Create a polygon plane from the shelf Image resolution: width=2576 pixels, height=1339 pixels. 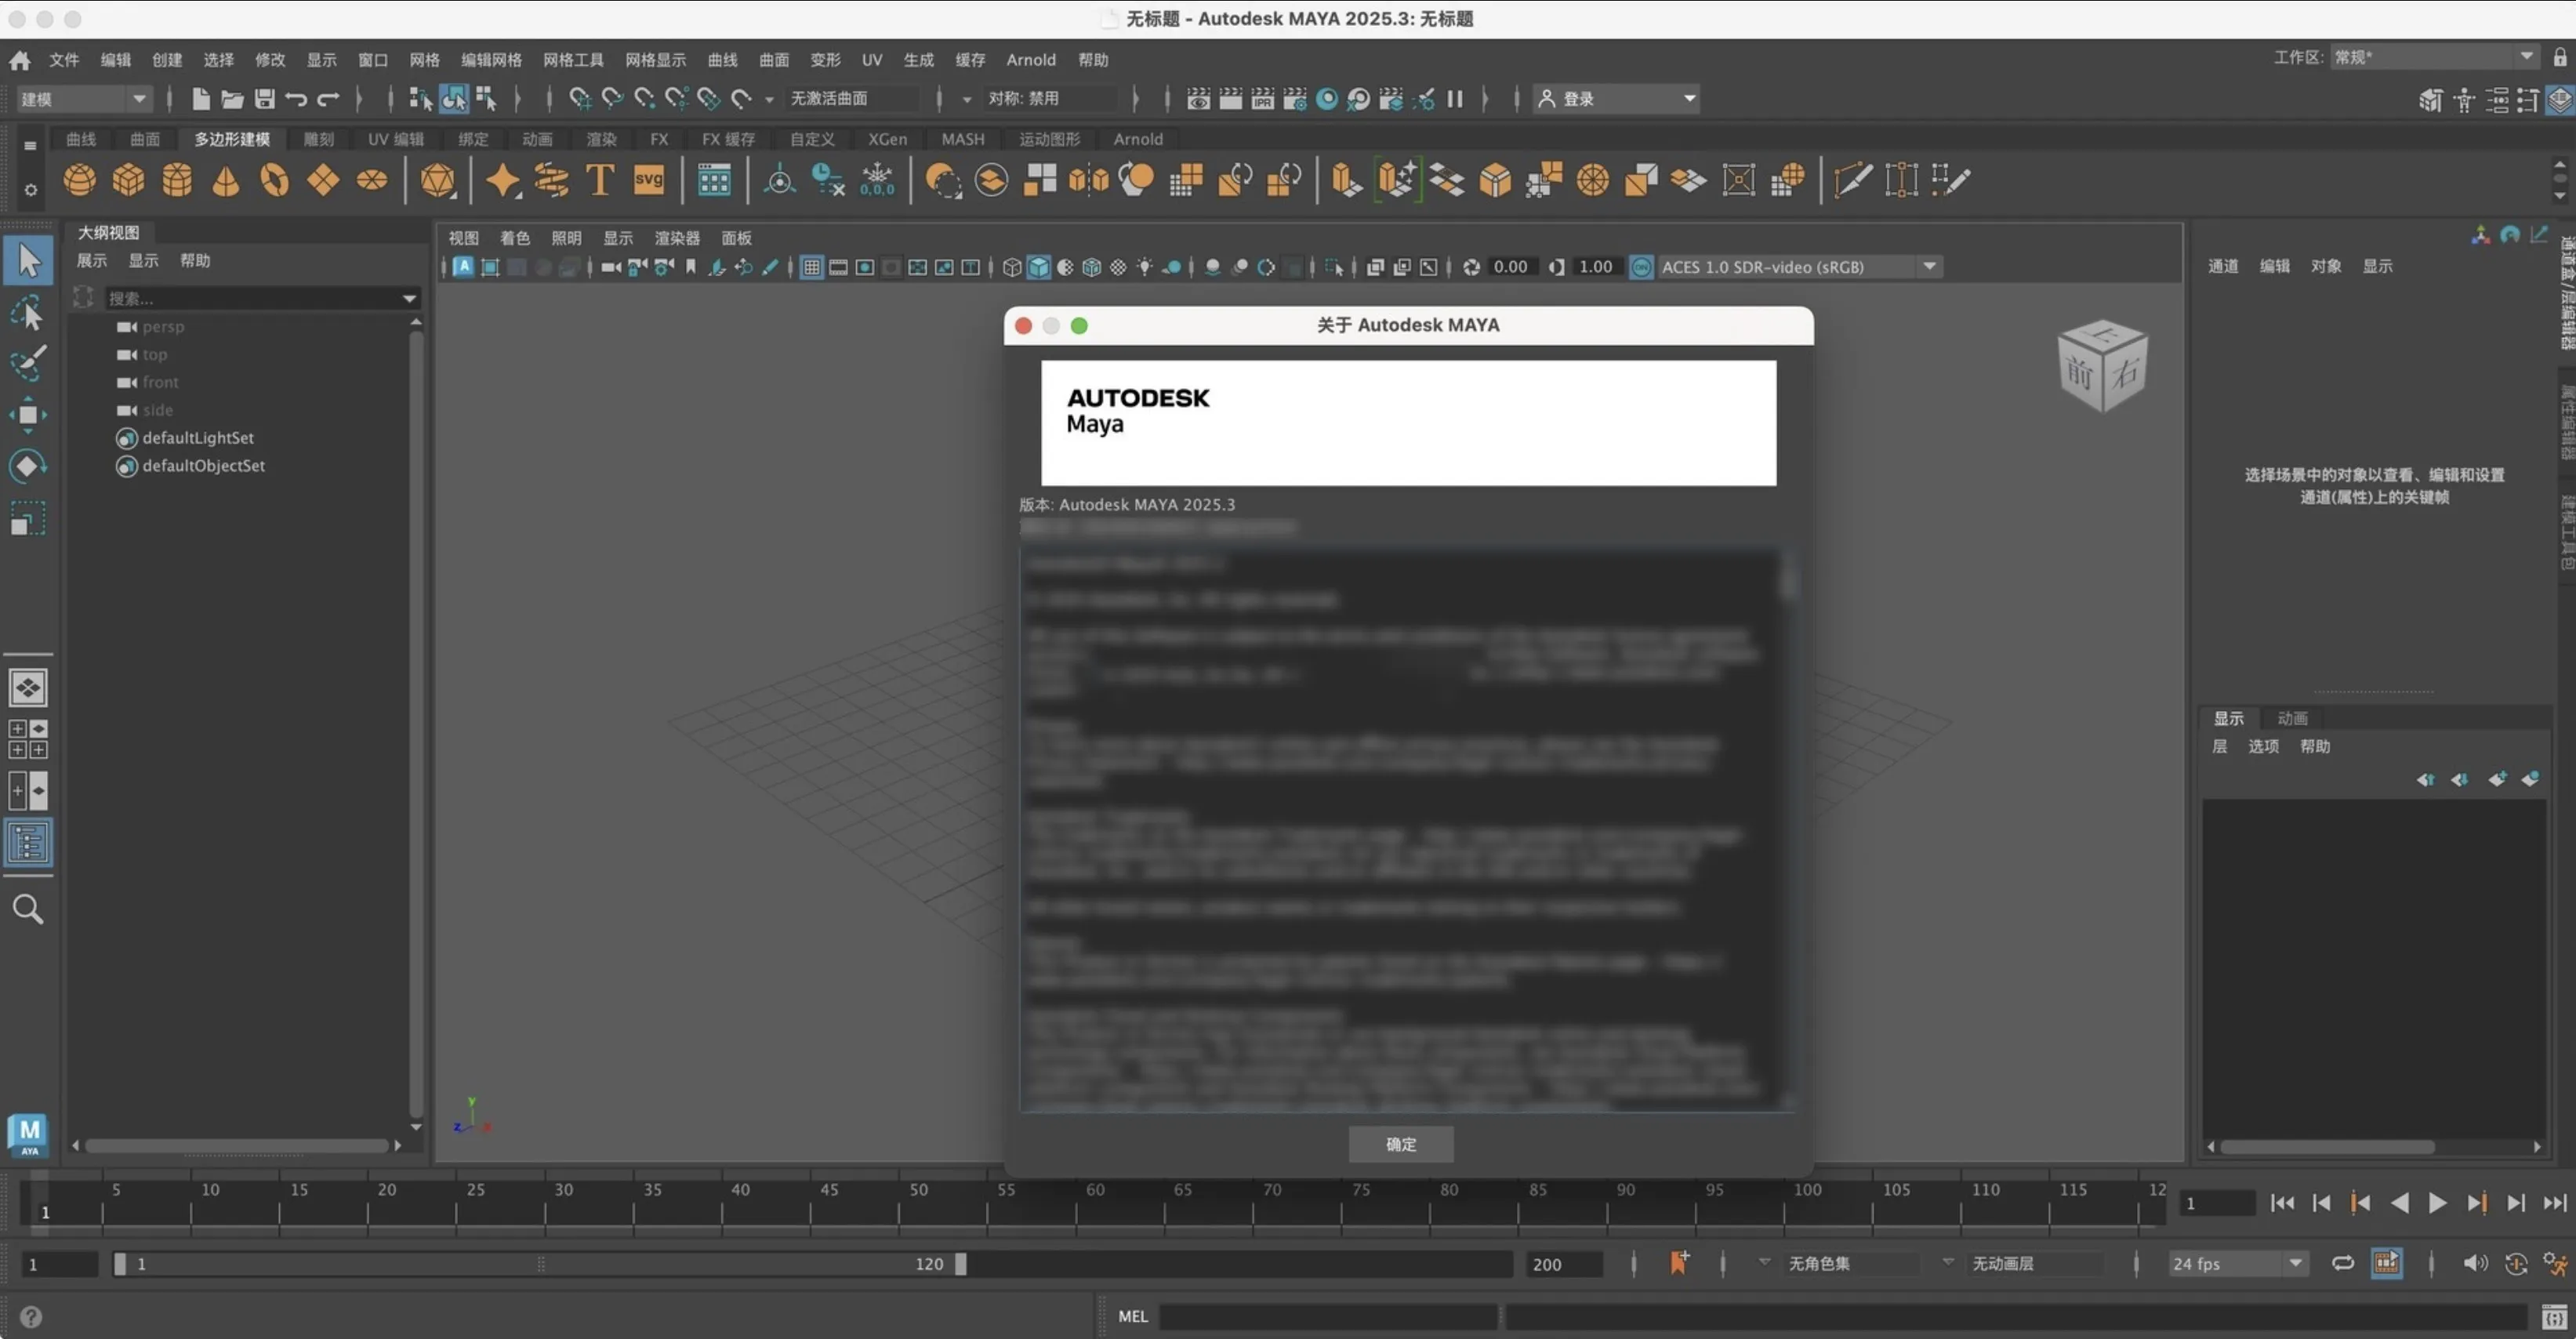pyautogui.click(x=323, y=180)
